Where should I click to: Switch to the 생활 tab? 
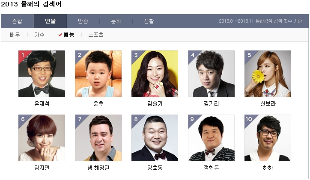coord(149,21)
